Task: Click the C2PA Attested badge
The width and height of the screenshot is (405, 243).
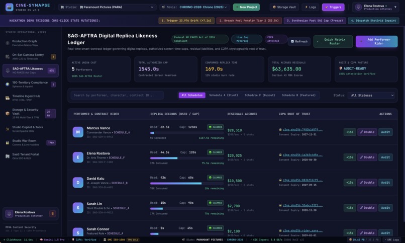Action: click(x=276, y=39)
